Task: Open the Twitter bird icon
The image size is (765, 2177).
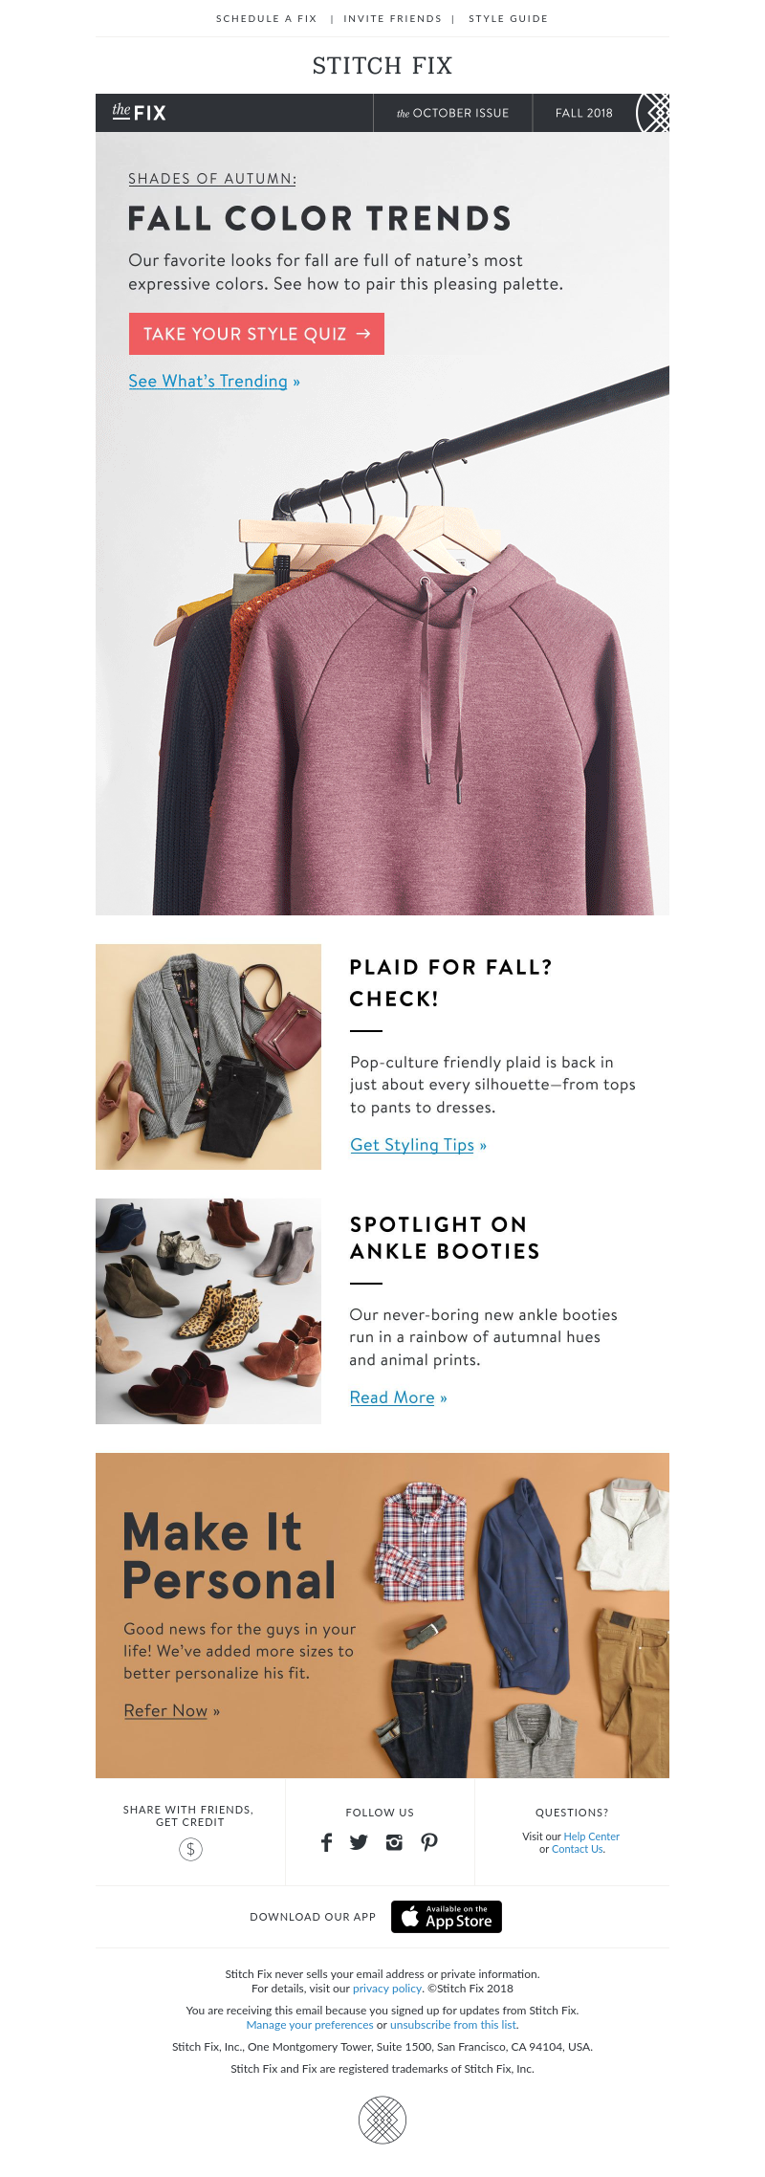Action: [x=359, y=1842]
